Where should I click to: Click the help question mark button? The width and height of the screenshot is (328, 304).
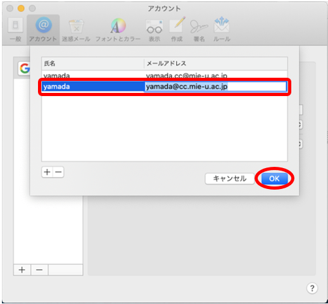point(312,288)
